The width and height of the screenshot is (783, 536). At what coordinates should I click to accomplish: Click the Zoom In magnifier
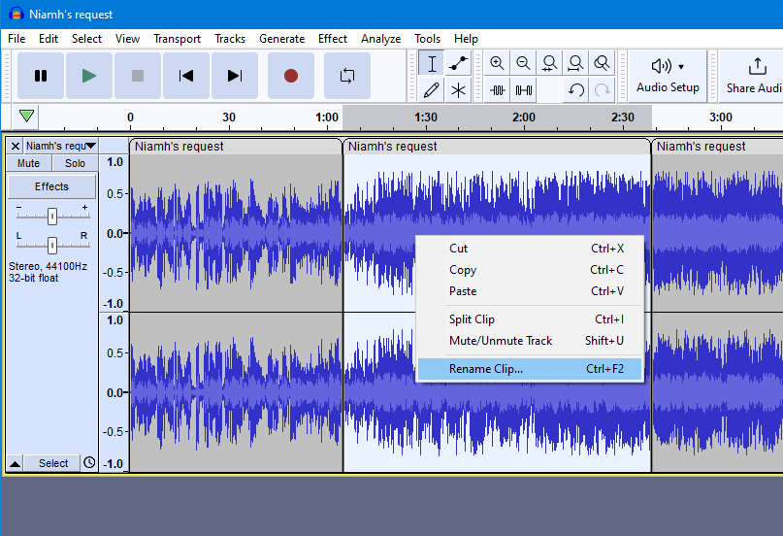[x=498, y=64]
